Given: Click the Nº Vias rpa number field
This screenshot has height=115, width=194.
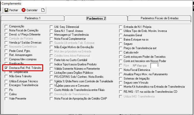Looking at the screenshot, I should [x=155, y=65].
